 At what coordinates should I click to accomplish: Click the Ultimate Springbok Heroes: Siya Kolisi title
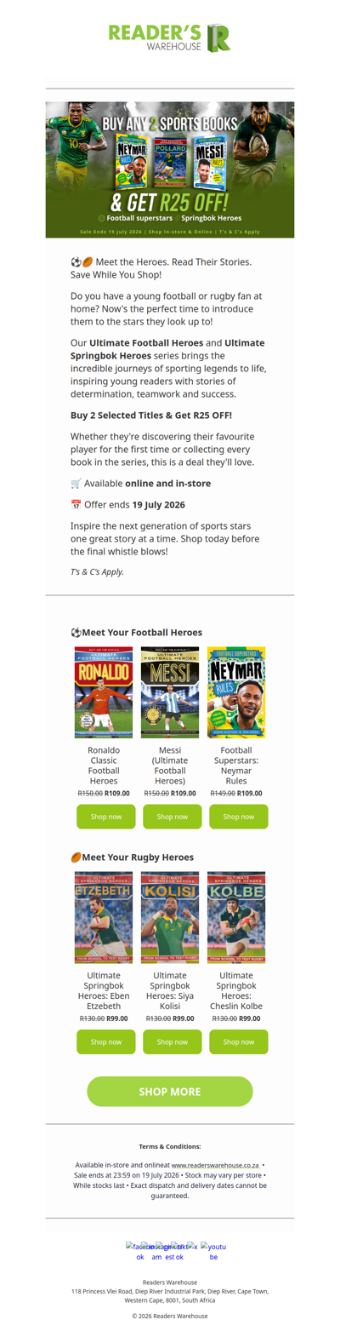pos(170,990)
